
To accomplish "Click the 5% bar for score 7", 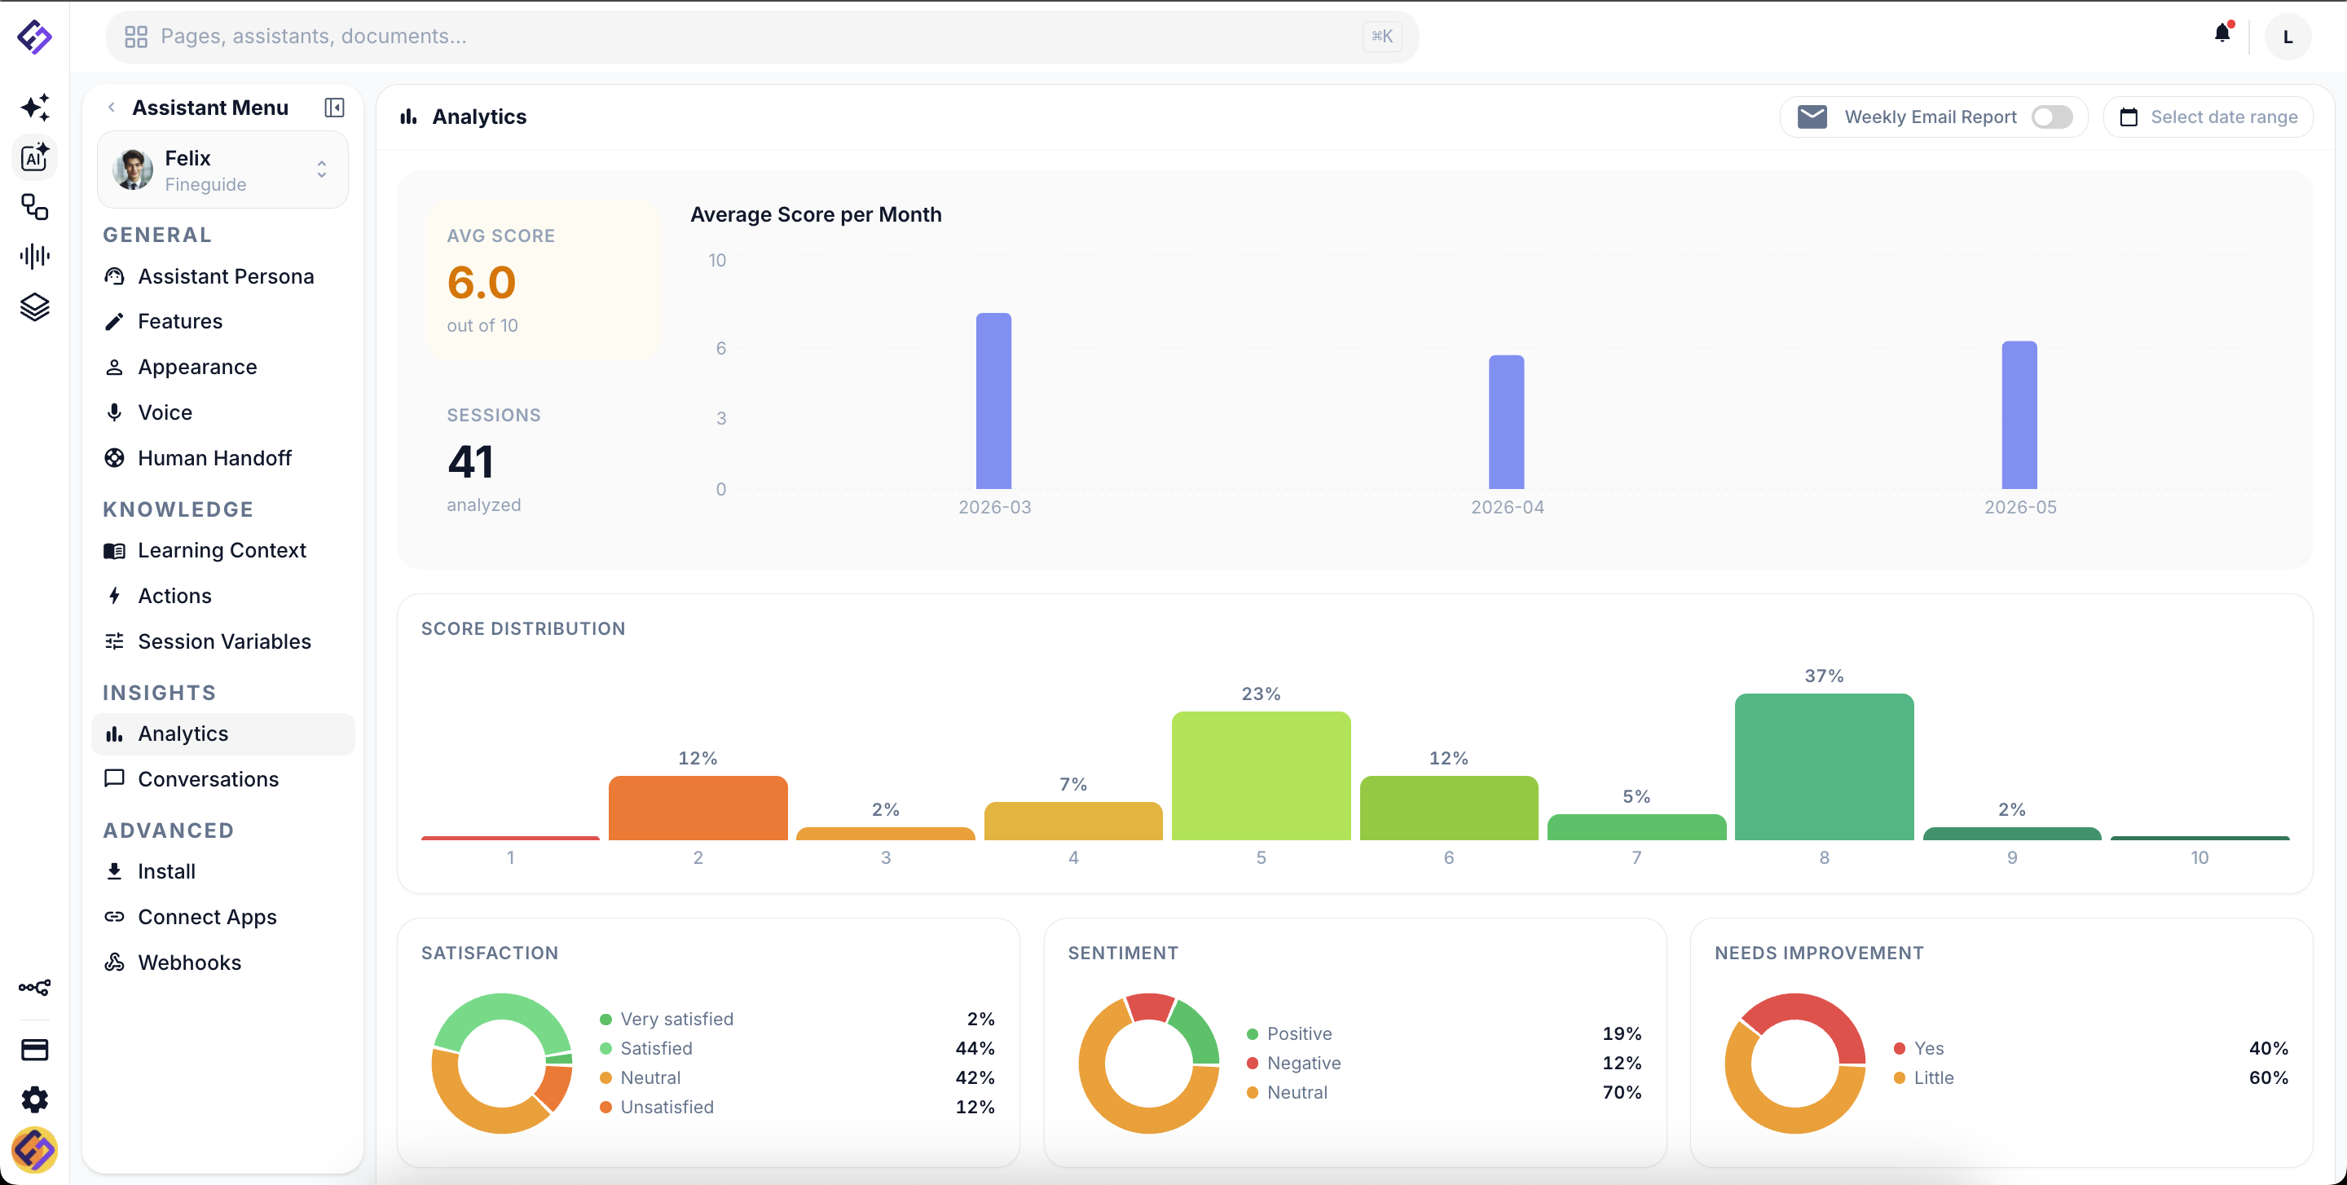I will (x=1636, y=827).
